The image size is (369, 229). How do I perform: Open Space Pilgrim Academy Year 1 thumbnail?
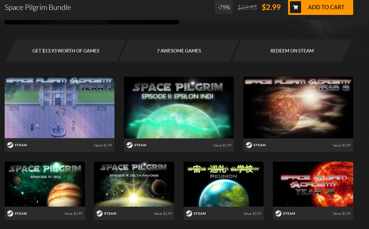coord(60,107)
